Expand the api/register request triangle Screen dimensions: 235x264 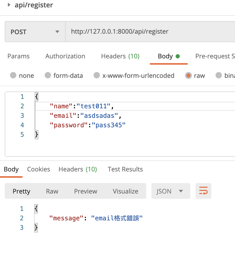point(9,5)
